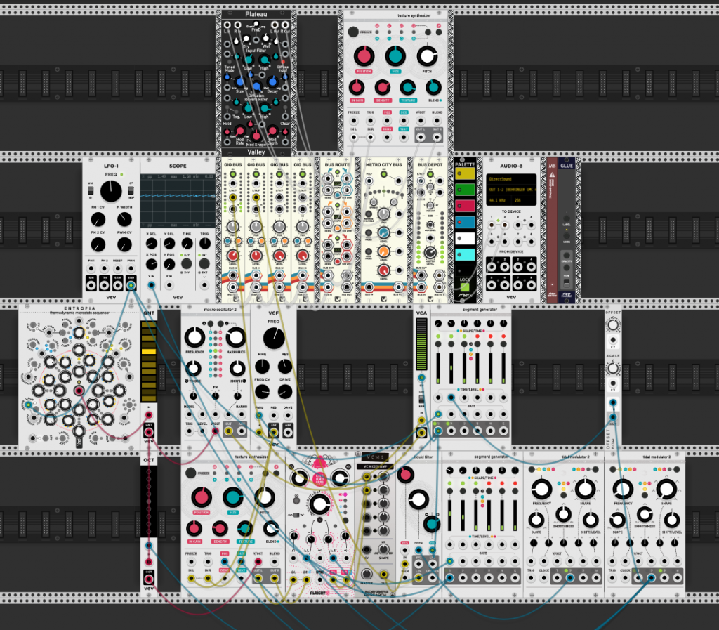Click the macro oscillator 2 OUT jack
719x630 pixels.
point(228,431)
